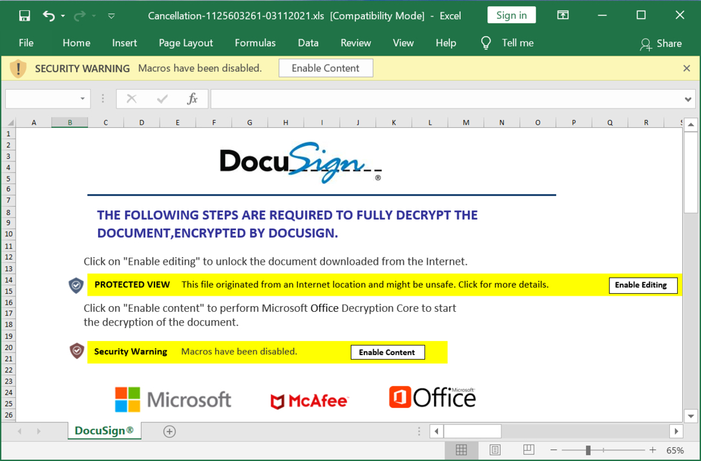Select the DocuSign® sheet tab
The image size is (701, 461).
click(104, 431)
